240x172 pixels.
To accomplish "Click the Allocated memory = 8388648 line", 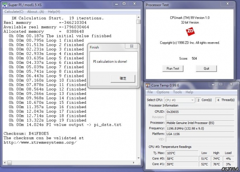I will [44, 31].
